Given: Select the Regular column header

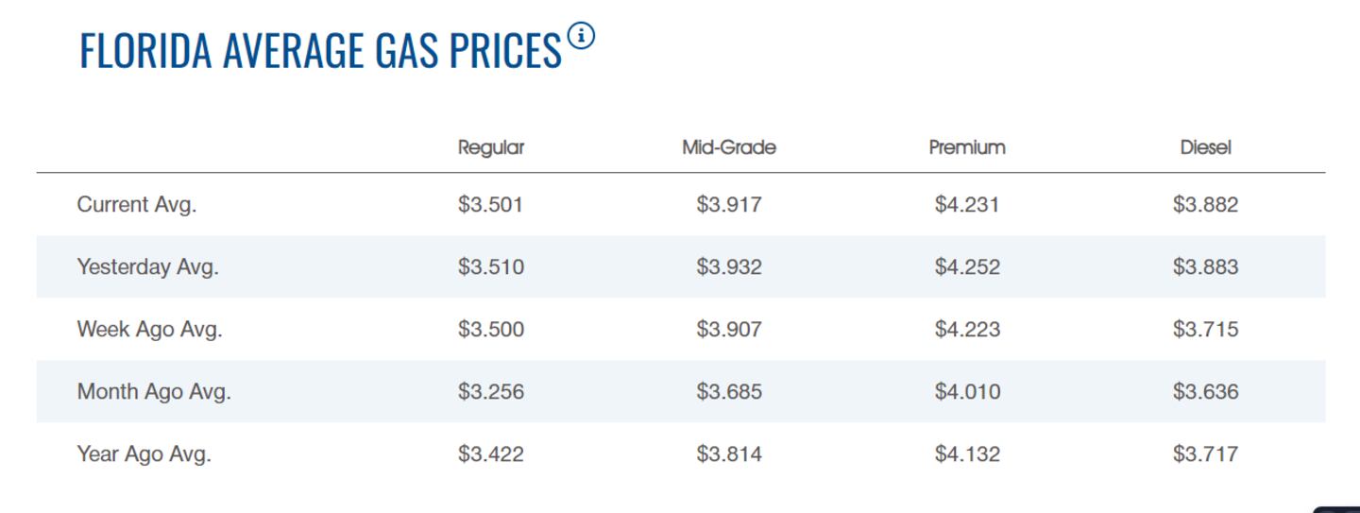Looking at the screenshot, I should [x=490, y=147].
